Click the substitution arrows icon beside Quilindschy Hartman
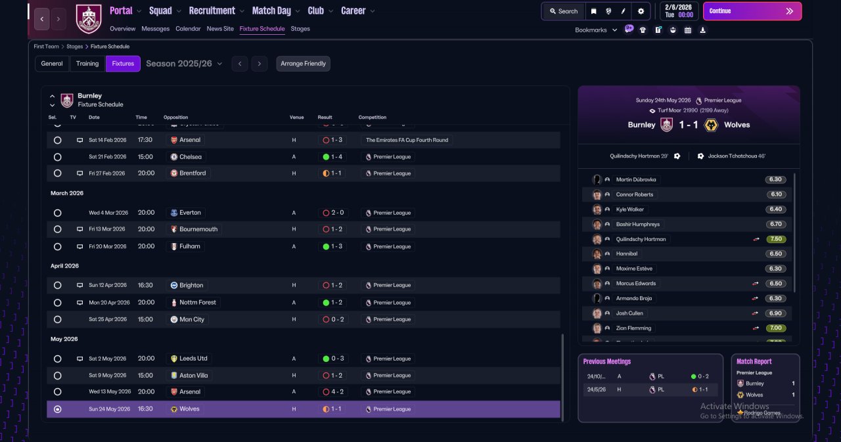 point(756,239)
